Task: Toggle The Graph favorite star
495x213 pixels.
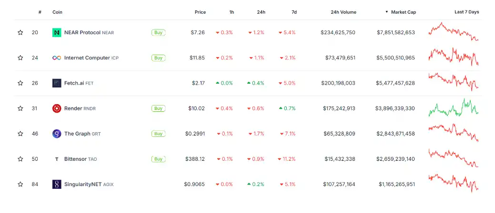Action: (x=20, y=134)
